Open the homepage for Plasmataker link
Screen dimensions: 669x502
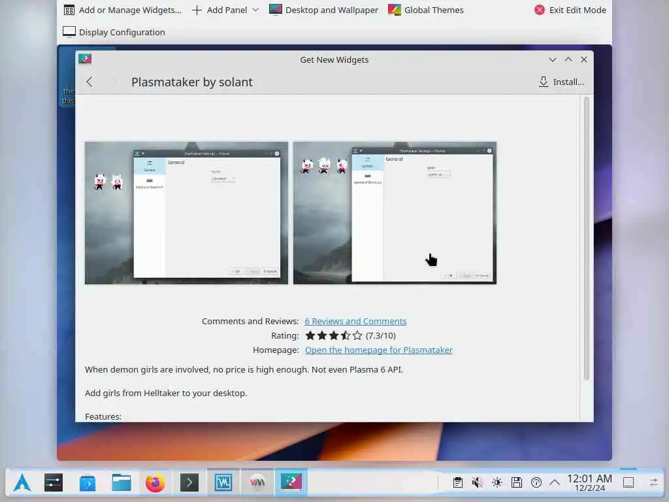click(378, 350)
